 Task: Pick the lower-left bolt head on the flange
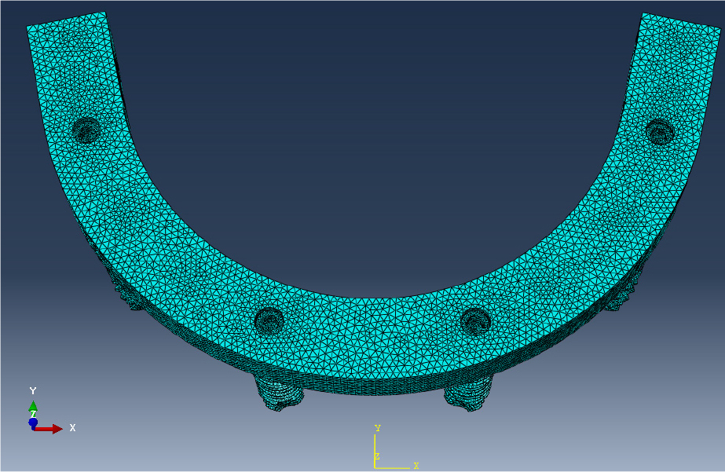pyautogui.click(x=269, y=320)
